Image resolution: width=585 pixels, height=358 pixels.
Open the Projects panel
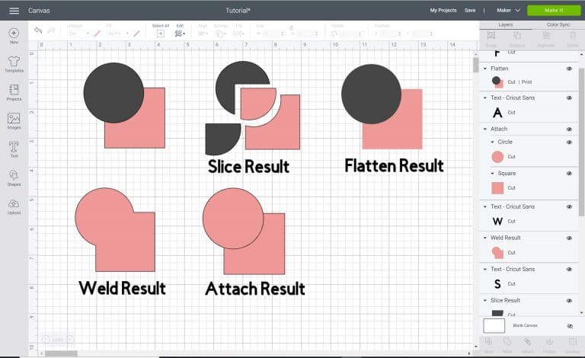tap(14, 90)
